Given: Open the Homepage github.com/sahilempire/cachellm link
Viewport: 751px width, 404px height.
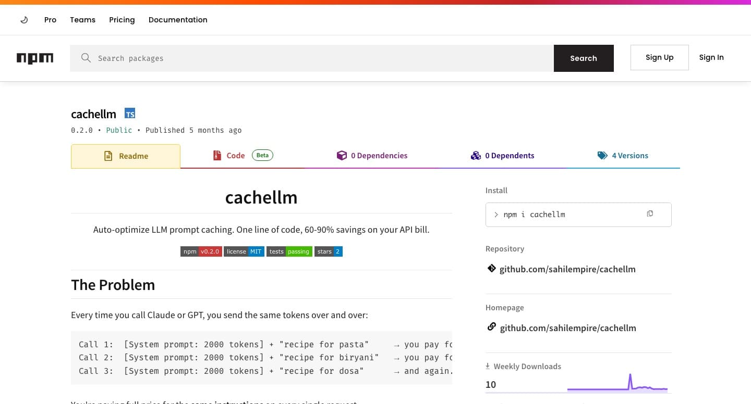Looking at the screenshot, I should point(568,328).
